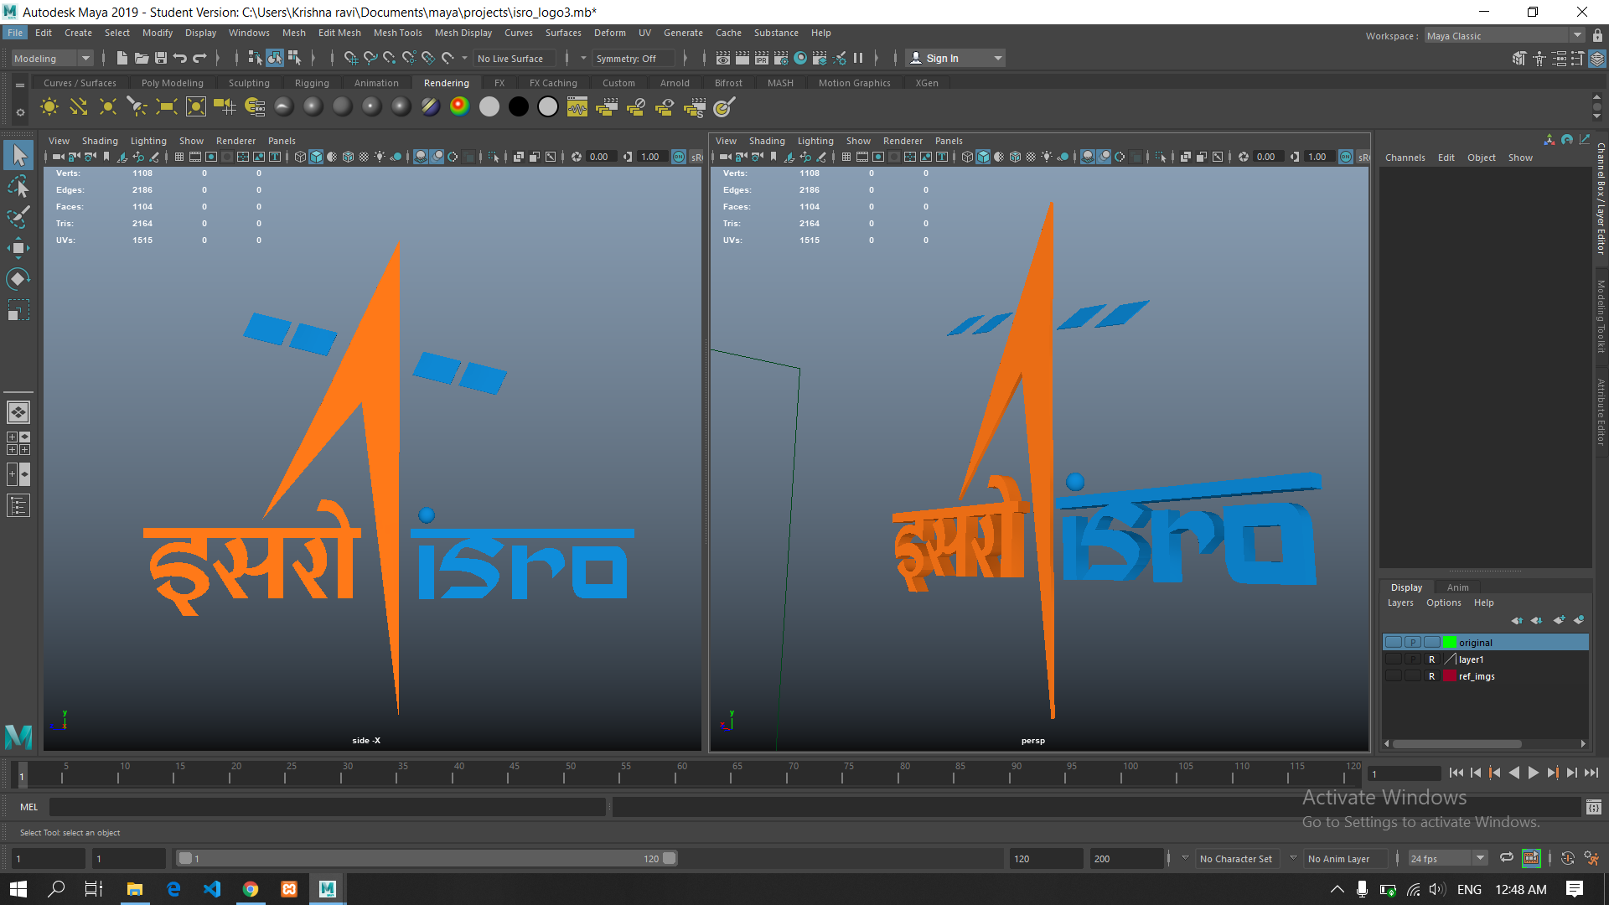Open Channels menu in Channel Box

pyautogui.click(x=1405, y=158)
